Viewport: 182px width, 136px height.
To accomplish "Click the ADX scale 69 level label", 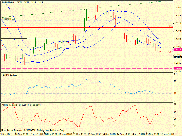I will point(175,112).
